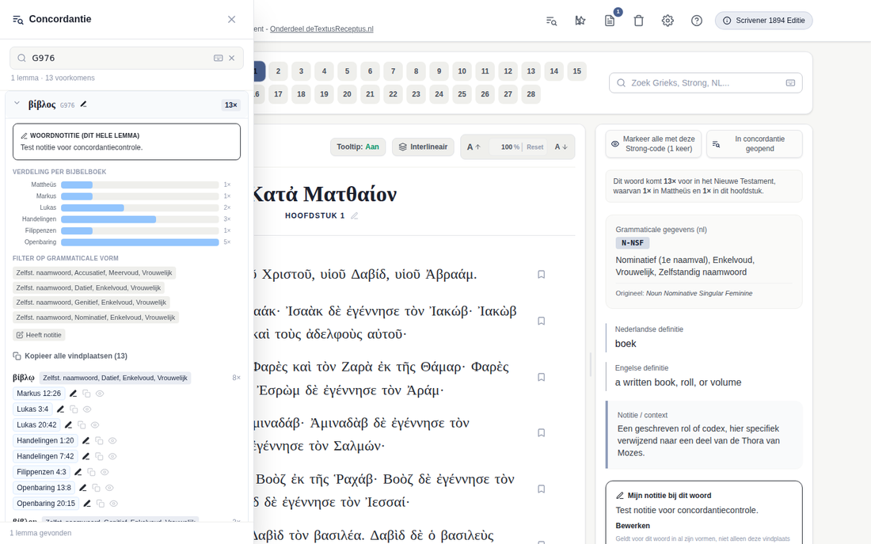Click Bewerken under Mijn notitie bij dit woord
Screen dimensions: 871x544
[633, 526]
